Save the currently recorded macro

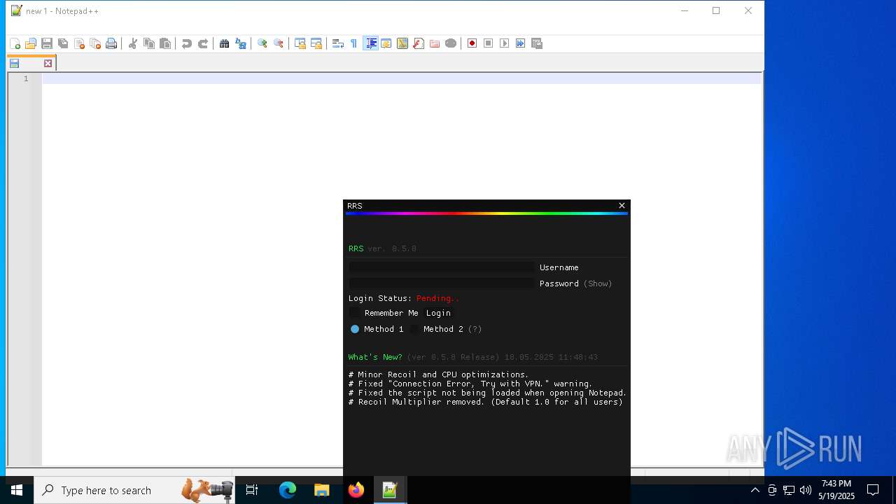tap(537, 43)
